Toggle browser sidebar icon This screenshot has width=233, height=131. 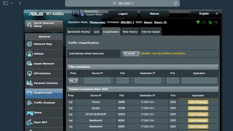coord(6,3)
